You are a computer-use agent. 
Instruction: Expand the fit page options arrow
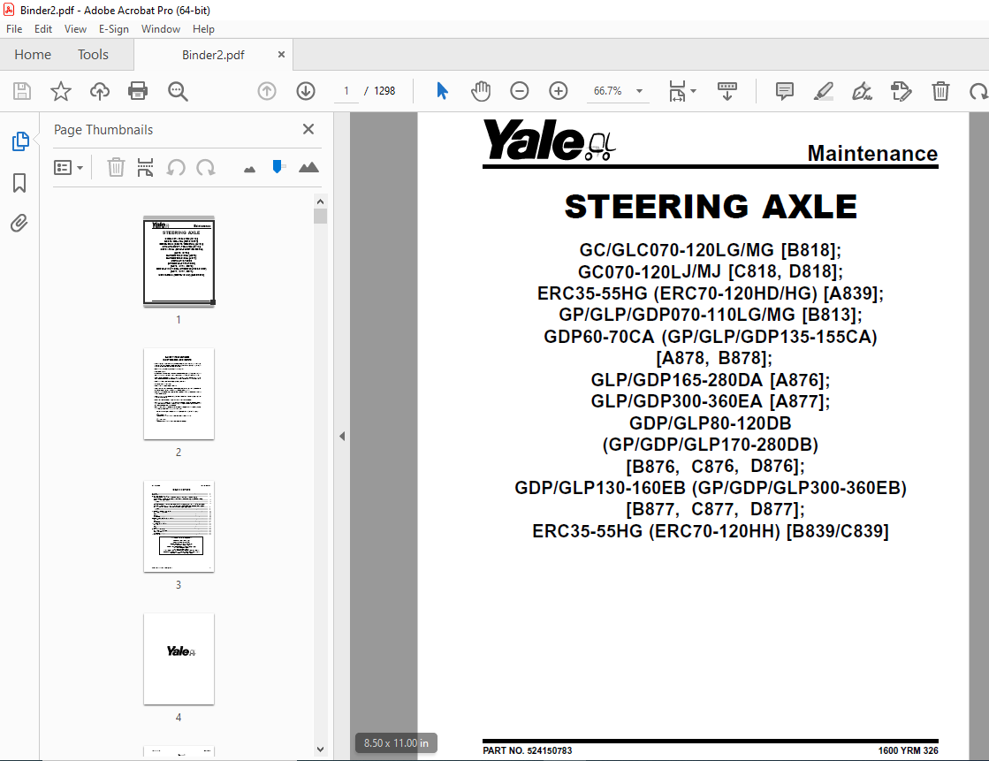[x=693, y=92]
